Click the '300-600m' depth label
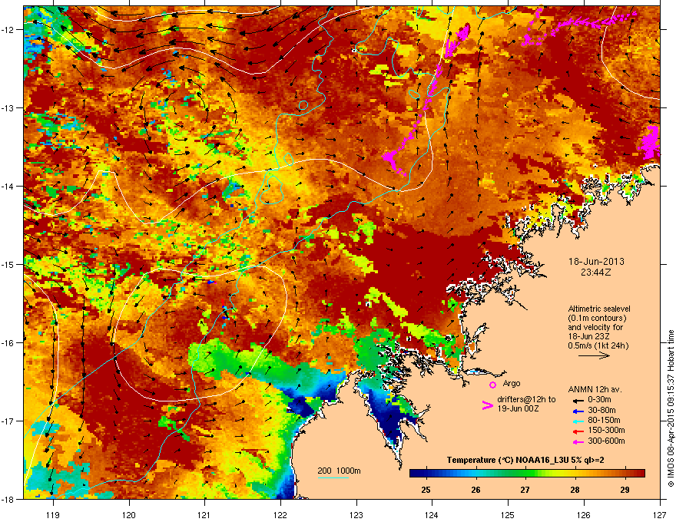 click(606, 441)
